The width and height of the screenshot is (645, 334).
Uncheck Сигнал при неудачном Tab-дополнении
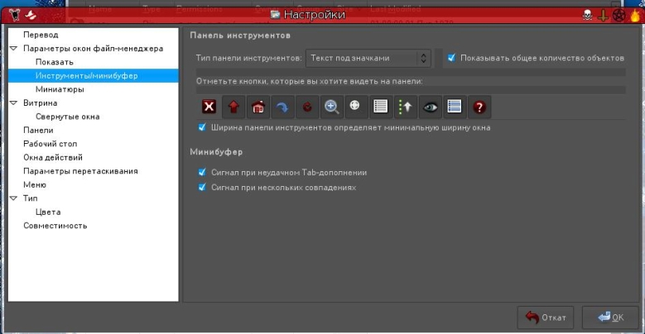click(202, 172)
